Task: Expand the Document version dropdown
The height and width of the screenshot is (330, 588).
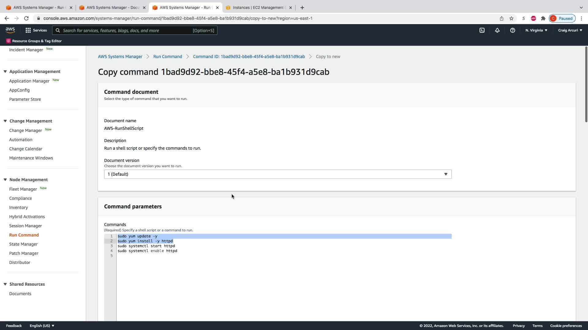Action: click(277, 174)
